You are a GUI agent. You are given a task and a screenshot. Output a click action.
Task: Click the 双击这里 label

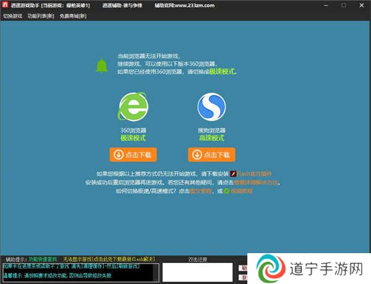(x=198, y=259)
